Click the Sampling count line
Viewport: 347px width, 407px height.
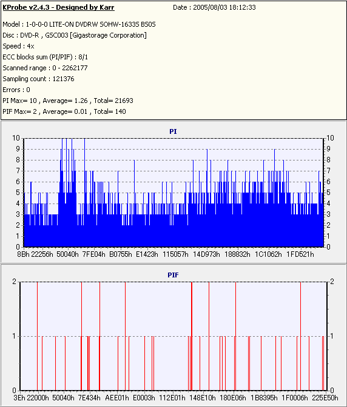[38, 79]
